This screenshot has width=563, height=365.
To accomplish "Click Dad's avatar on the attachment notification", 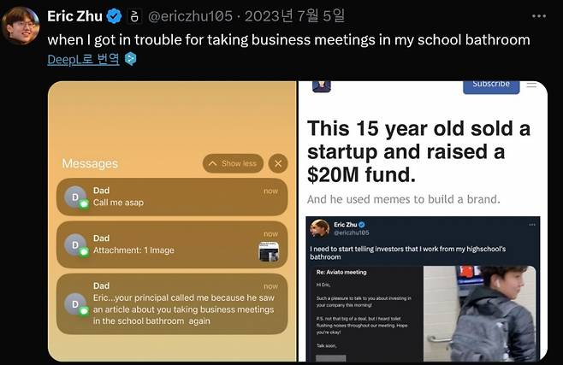I will click(x=75, y=244).
